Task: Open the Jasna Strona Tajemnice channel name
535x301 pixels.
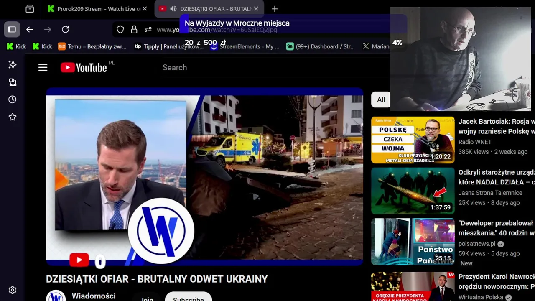Action: [490, 193]
